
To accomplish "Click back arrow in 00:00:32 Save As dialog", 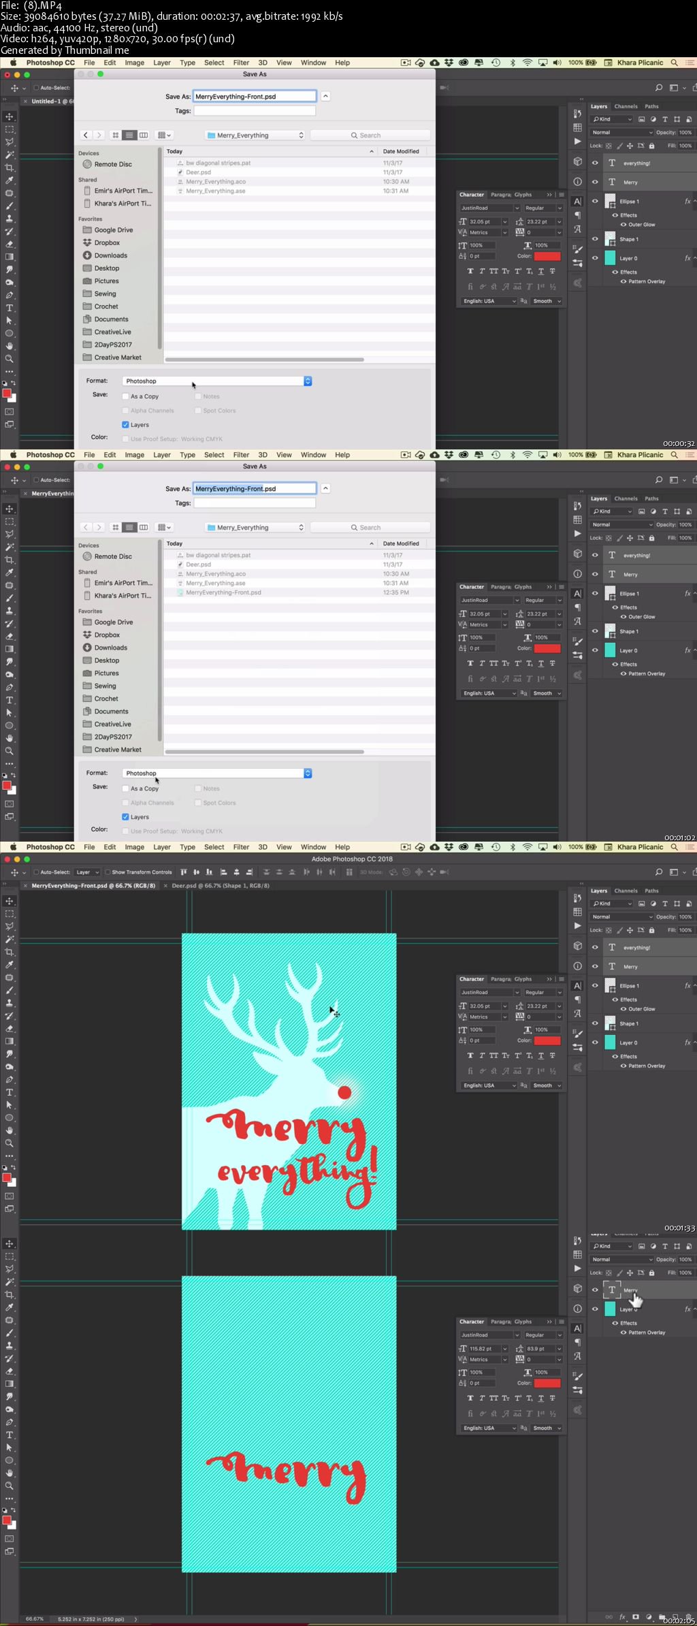I will click(86, 135).
